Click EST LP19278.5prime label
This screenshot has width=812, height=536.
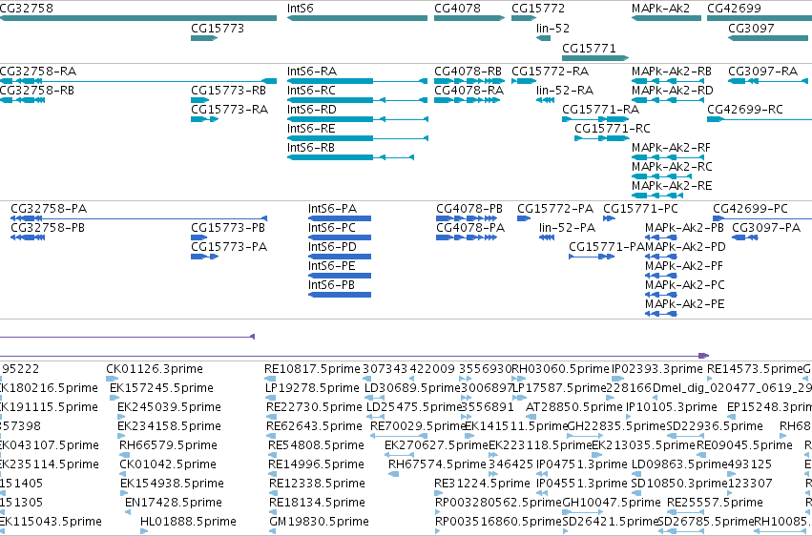tap(312, 388)
